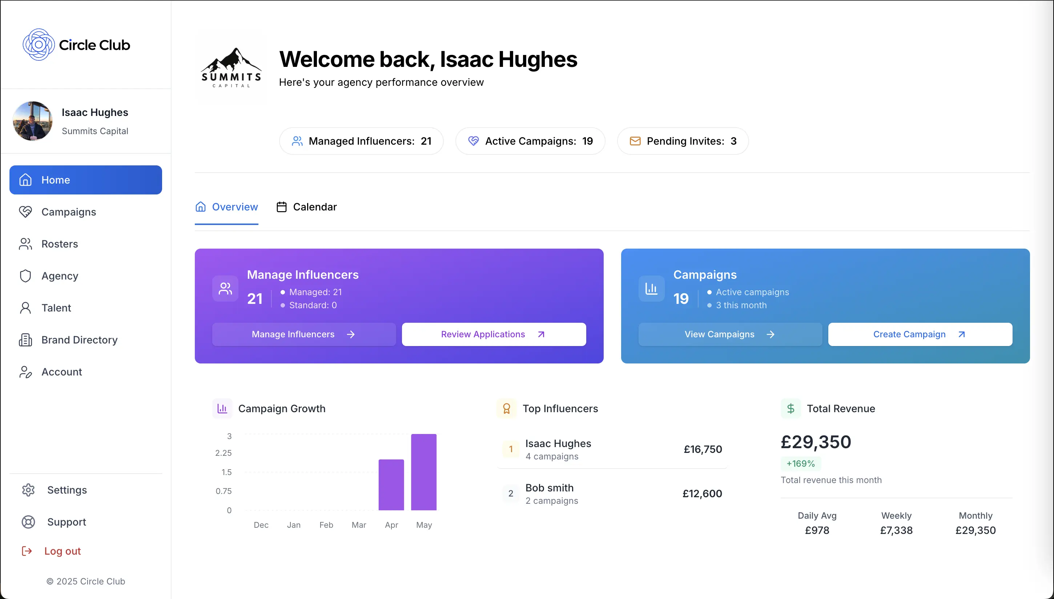Open Rosters from the sidebar
Image resolution: width=1054 pixels, height=599 pixels.
pyautogui.click(x=59, y=244)
